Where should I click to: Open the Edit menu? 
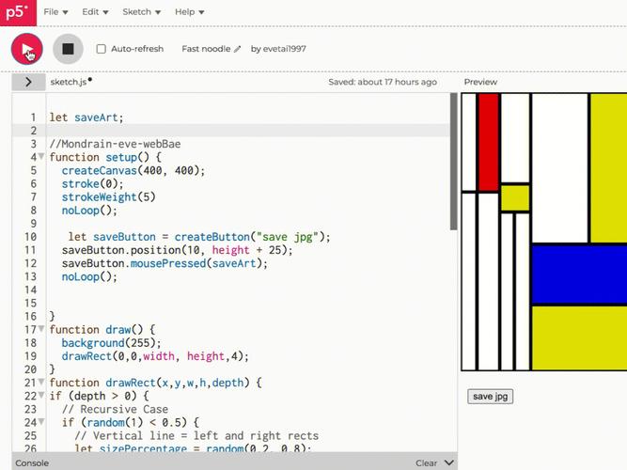pos(95,12)
